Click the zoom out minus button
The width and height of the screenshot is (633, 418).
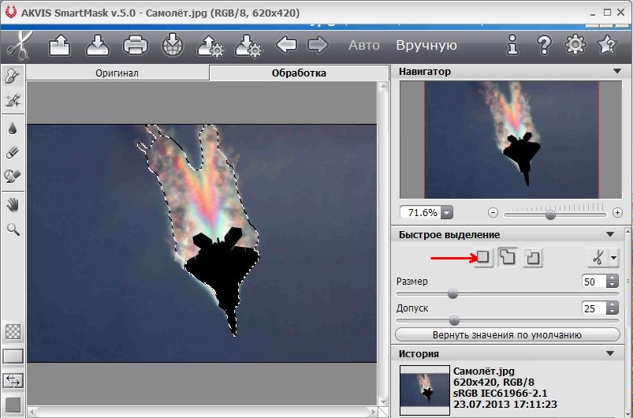pos(493,212)
